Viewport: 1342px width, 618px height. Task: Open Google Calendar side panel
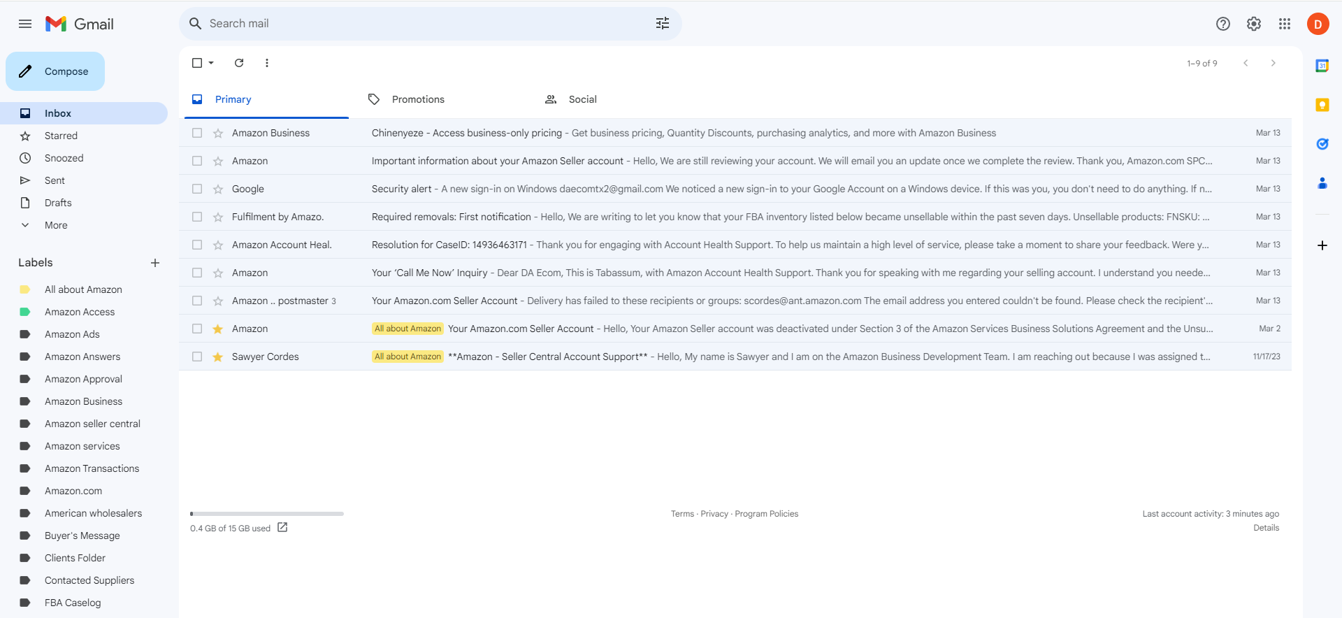click(x=1322, y=66)
